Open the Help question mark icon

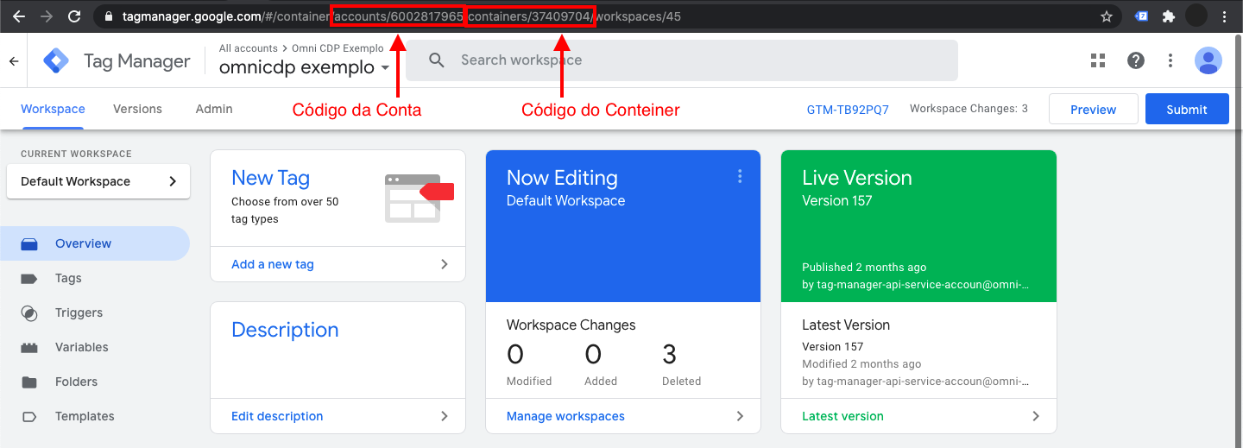(1136, 60)
